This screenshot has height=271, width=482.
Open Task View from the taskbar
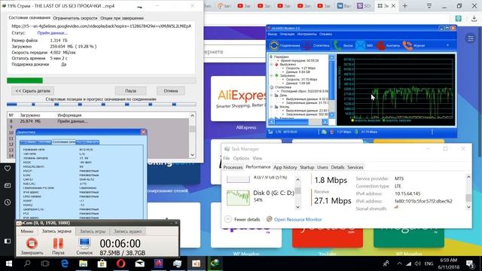(45, 263)
